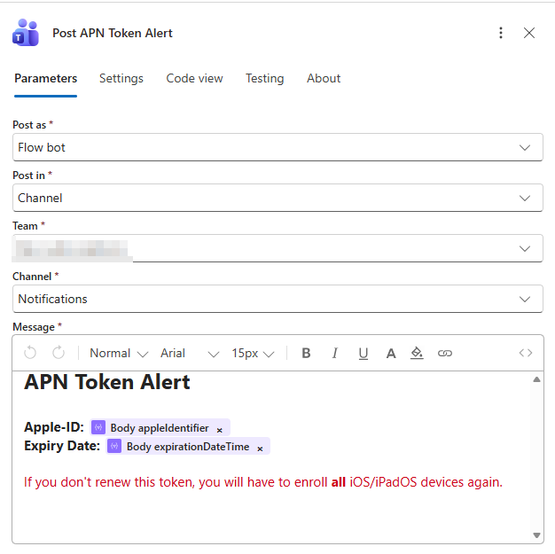Toggle bold formatting in message editor

[x=306, y=353]
